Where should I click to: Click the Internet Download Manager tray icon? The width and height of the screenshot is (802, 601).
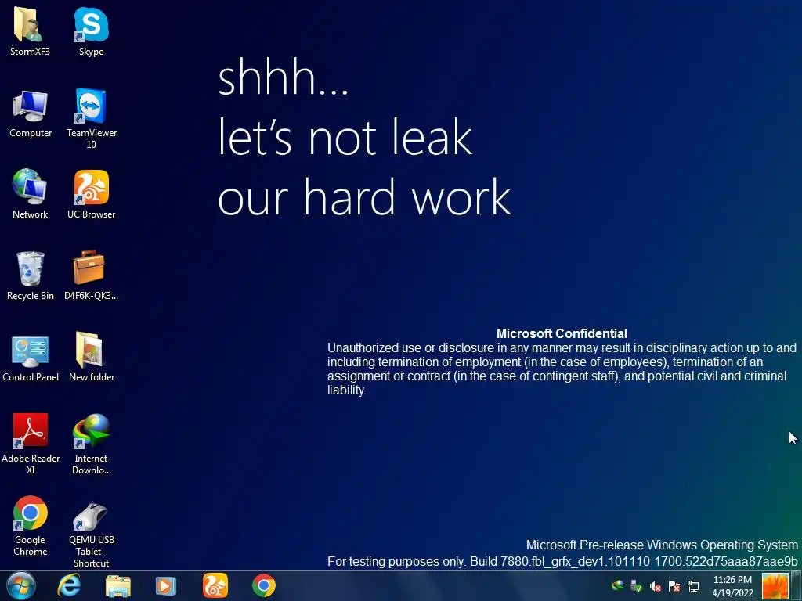pos(618,586)
